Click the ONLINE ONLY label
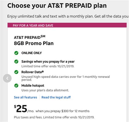129x122 pixels. click(x=32, y=53)
